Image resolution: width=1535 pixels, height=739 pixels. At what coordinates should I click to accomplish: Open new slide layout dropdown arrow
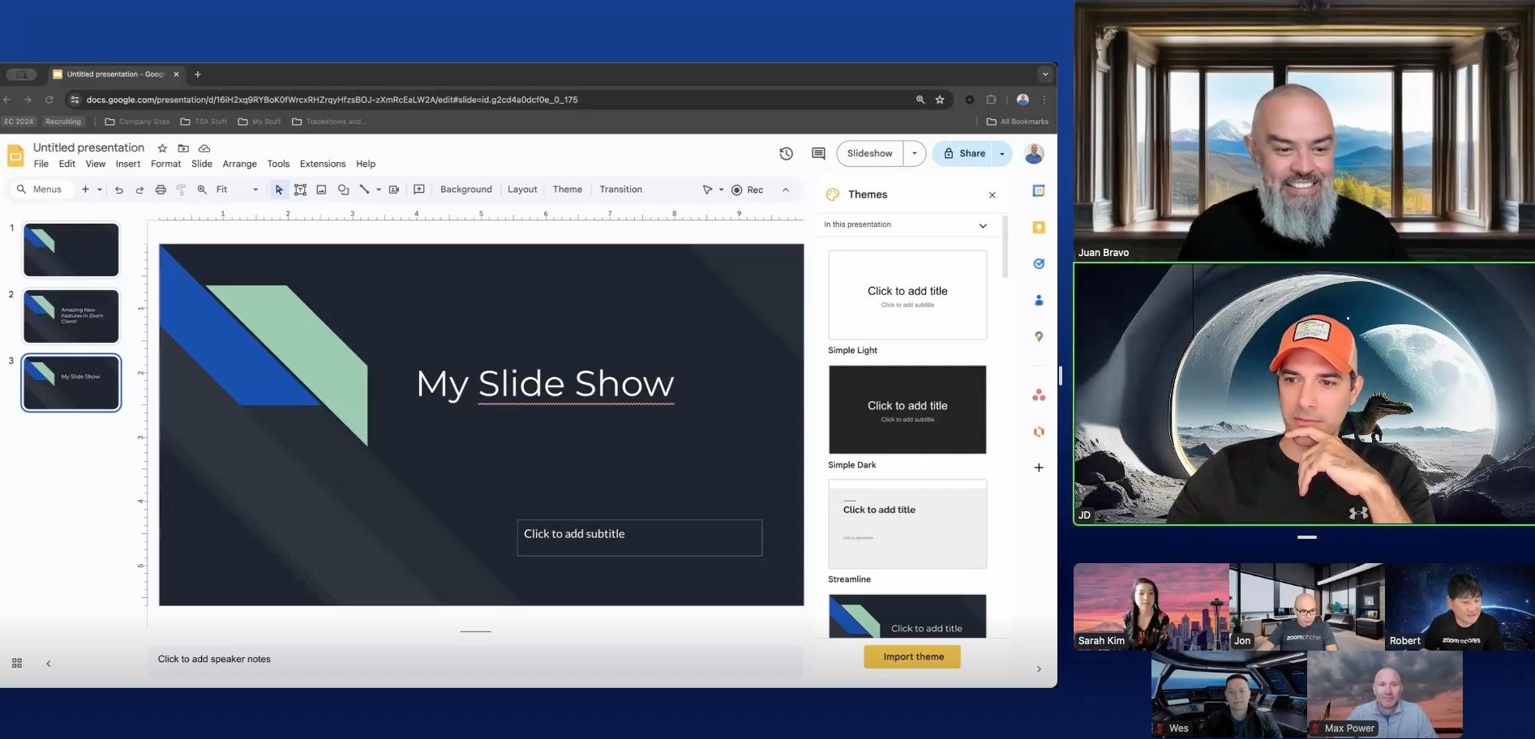[100, 190]
